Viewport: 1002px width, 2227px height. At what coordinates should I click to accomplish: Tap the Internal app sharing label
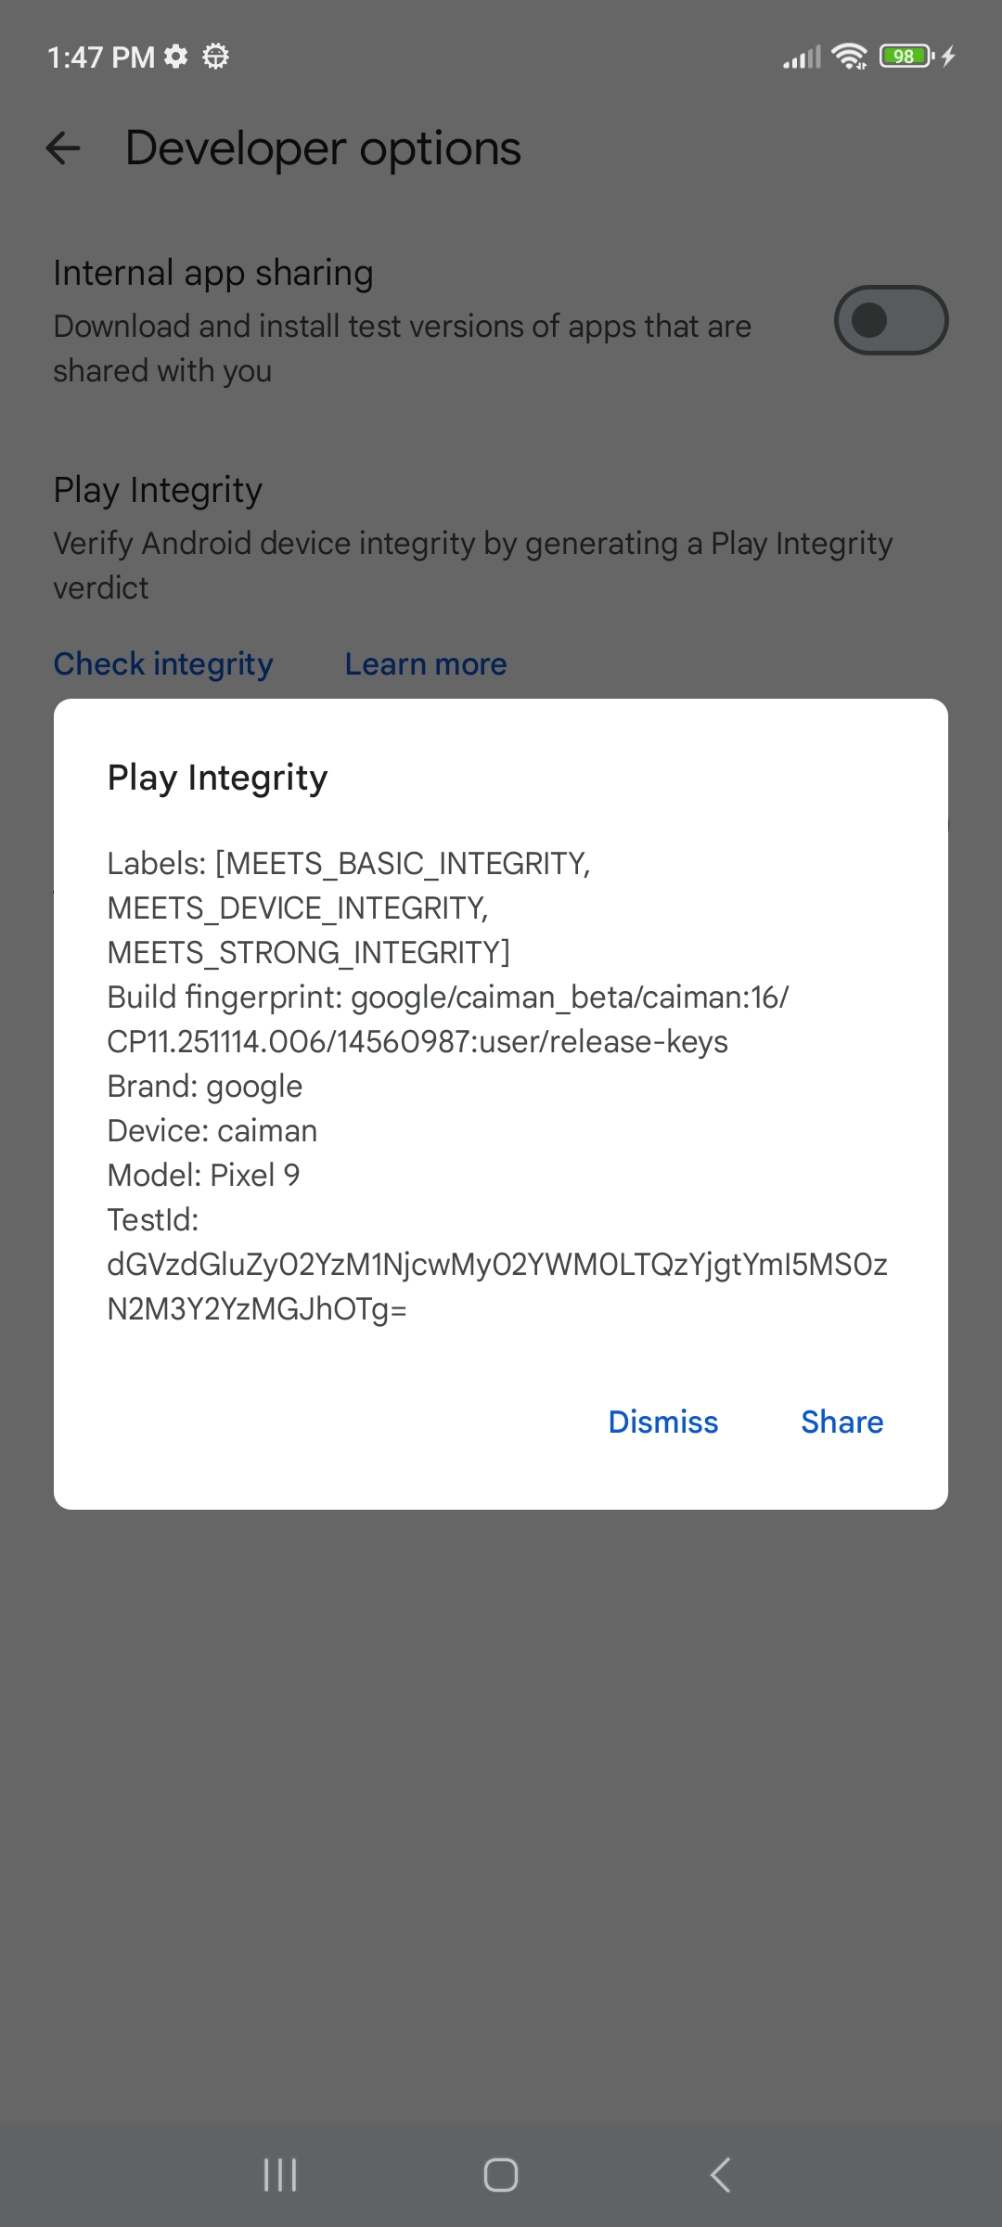(x=213, y=273)
